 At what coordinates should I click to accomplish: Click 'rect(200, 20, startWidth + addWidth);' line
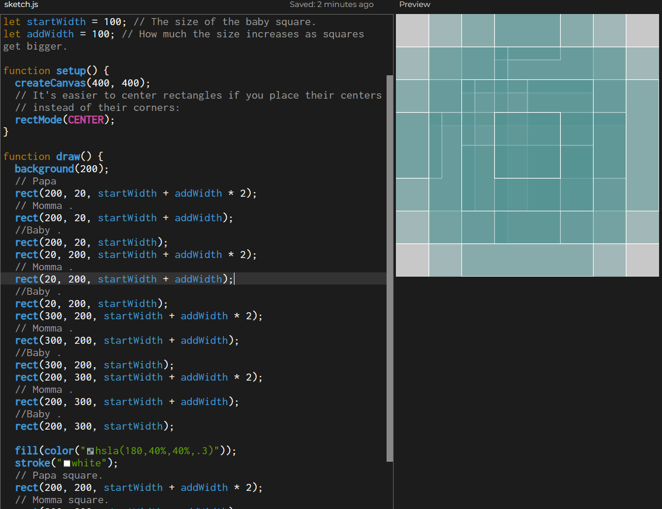point(124,218)
